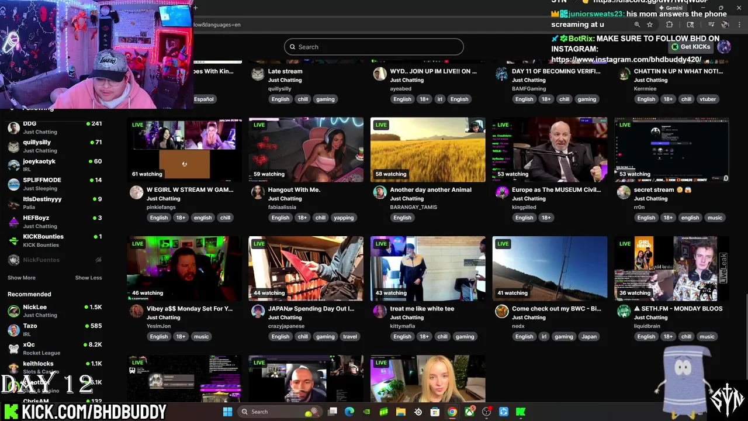Click the Get KICKs button

691,47
